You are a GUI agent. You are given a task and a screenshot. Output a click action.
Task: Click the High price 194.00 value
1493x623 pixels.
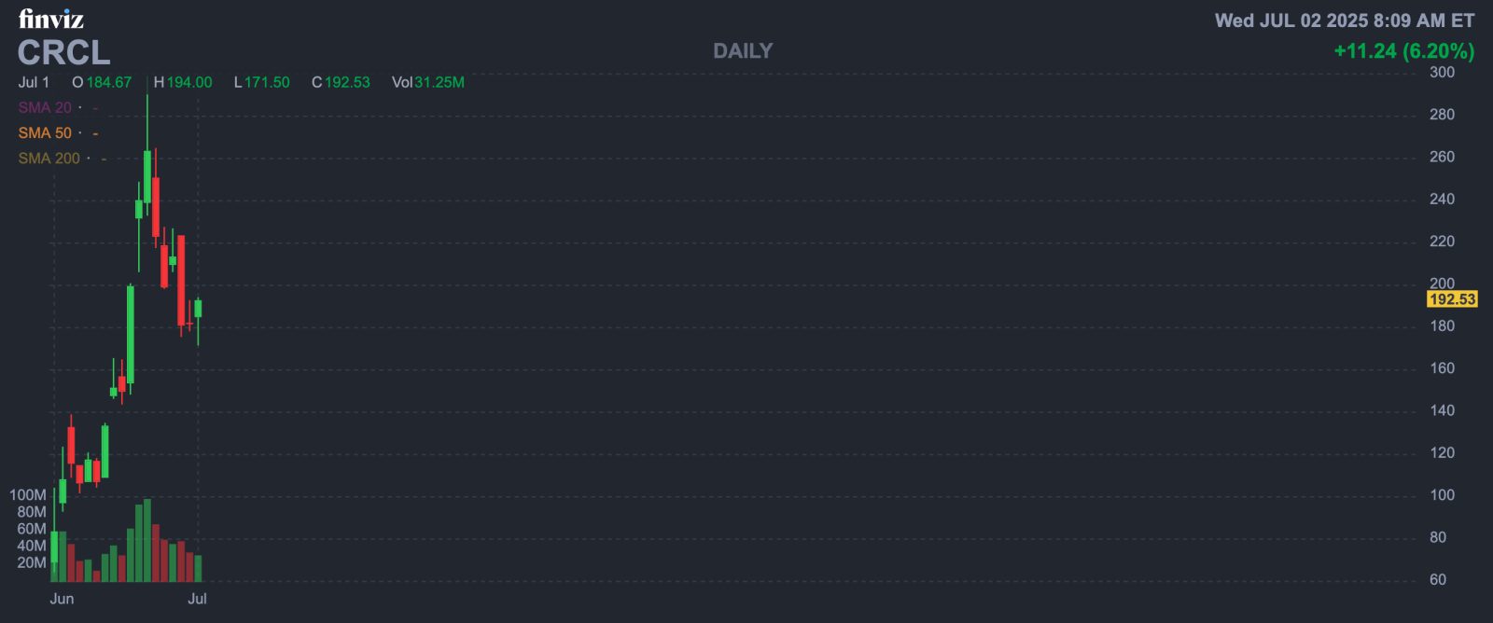(189, 82)
